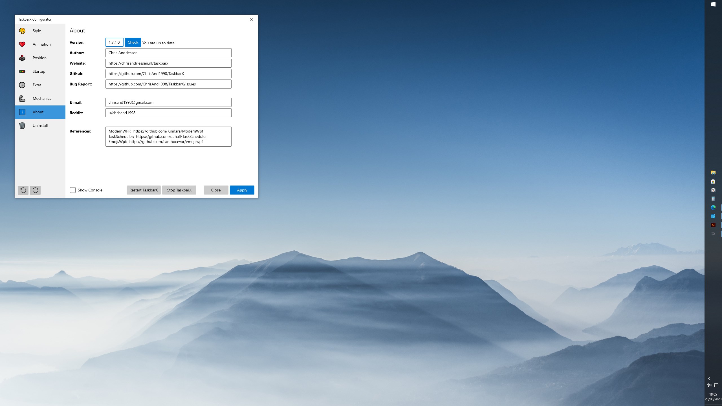The image size is (722, 406).
Task: Open Position settings via the joystick icon
Action: tap(23, 58)
